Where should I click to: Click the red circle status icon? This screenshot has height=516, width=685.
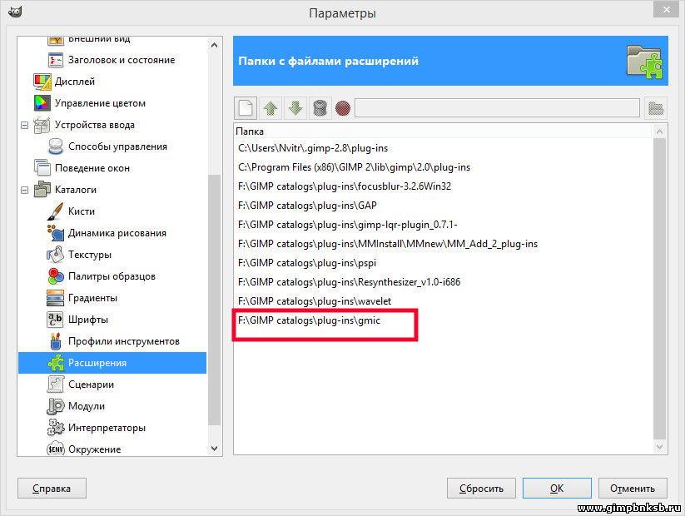click(343, 108)
